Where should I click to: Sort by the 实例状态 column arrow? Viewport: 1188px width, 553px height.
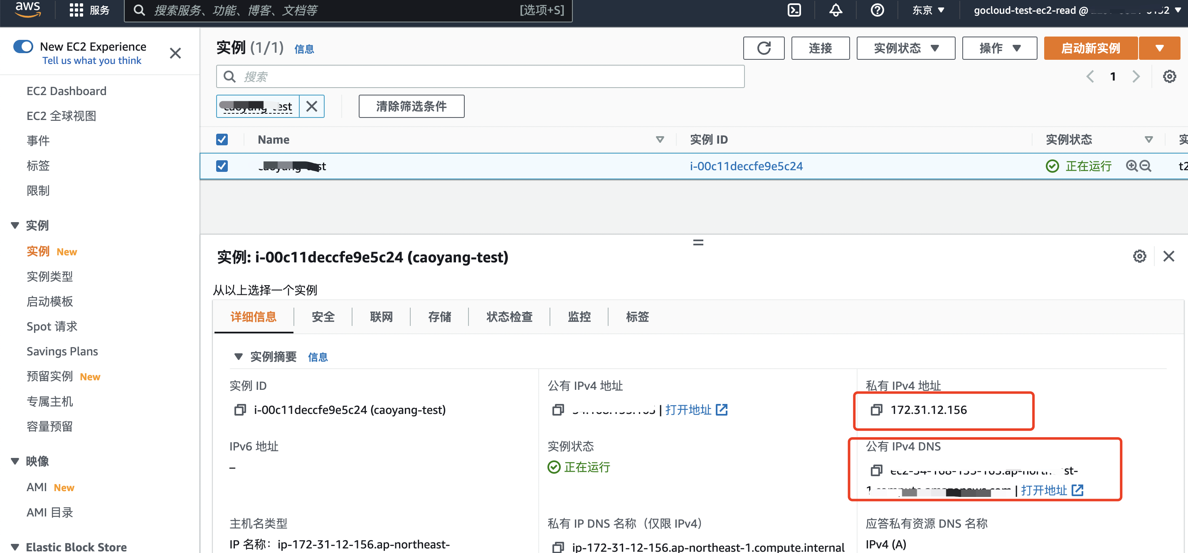coord(1149,139)
